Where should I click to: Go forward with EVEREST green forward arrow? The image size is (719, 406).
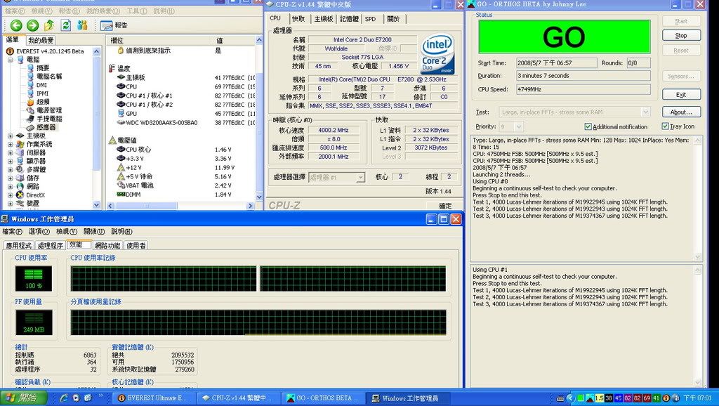32,26
